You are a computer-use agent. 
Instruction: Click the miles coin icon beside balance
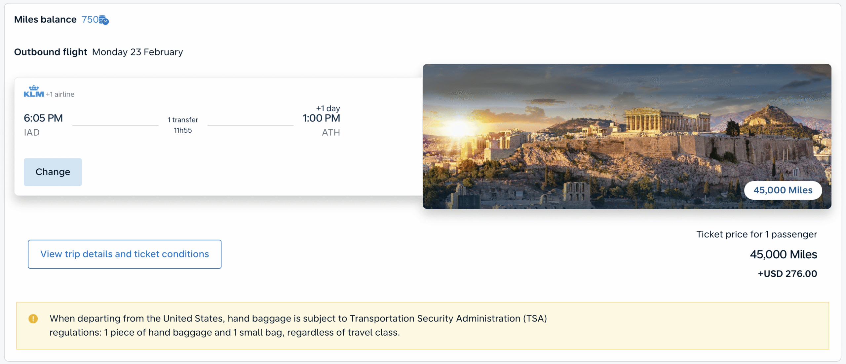pyautogui.click(x=104, y=20)
